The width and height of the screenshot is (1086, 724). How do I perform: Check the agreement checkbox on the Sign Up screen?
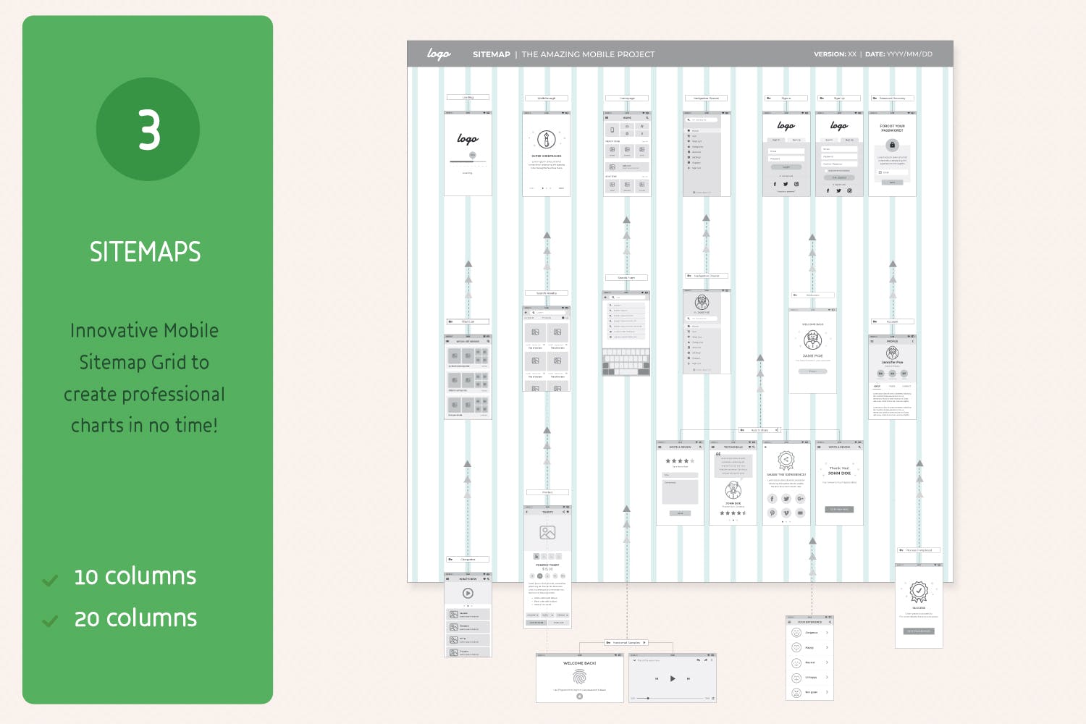826,171
